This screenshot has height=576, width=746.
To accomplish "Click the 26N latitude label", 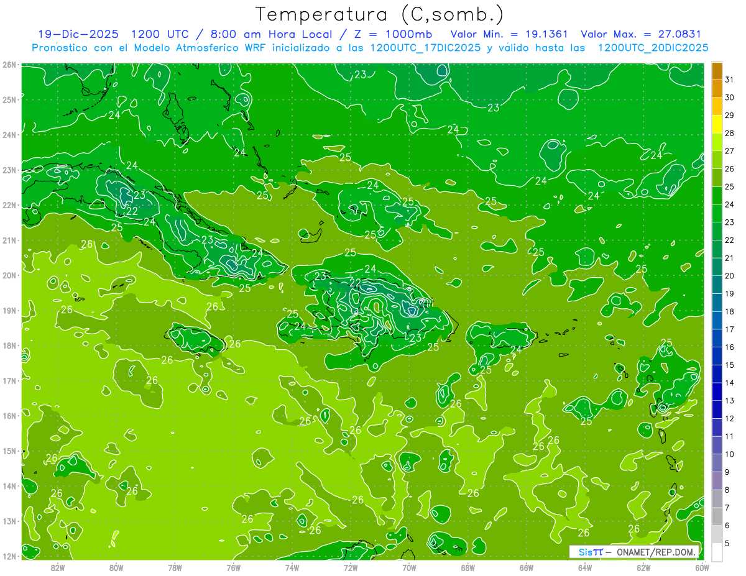I will [10, 65].
